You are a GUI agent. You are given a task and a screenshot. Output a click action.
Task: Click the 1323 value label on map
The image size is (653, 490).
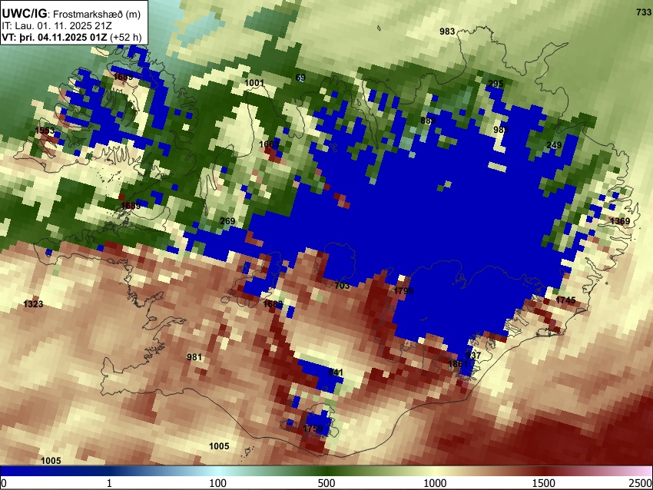(x=33, y=303)
